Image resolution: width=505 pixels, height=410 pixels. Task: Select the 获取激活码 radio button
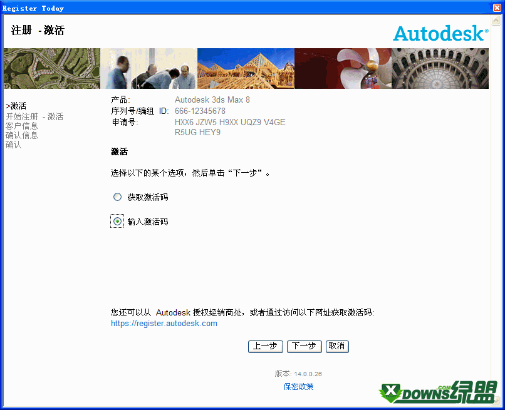[117, 197]
